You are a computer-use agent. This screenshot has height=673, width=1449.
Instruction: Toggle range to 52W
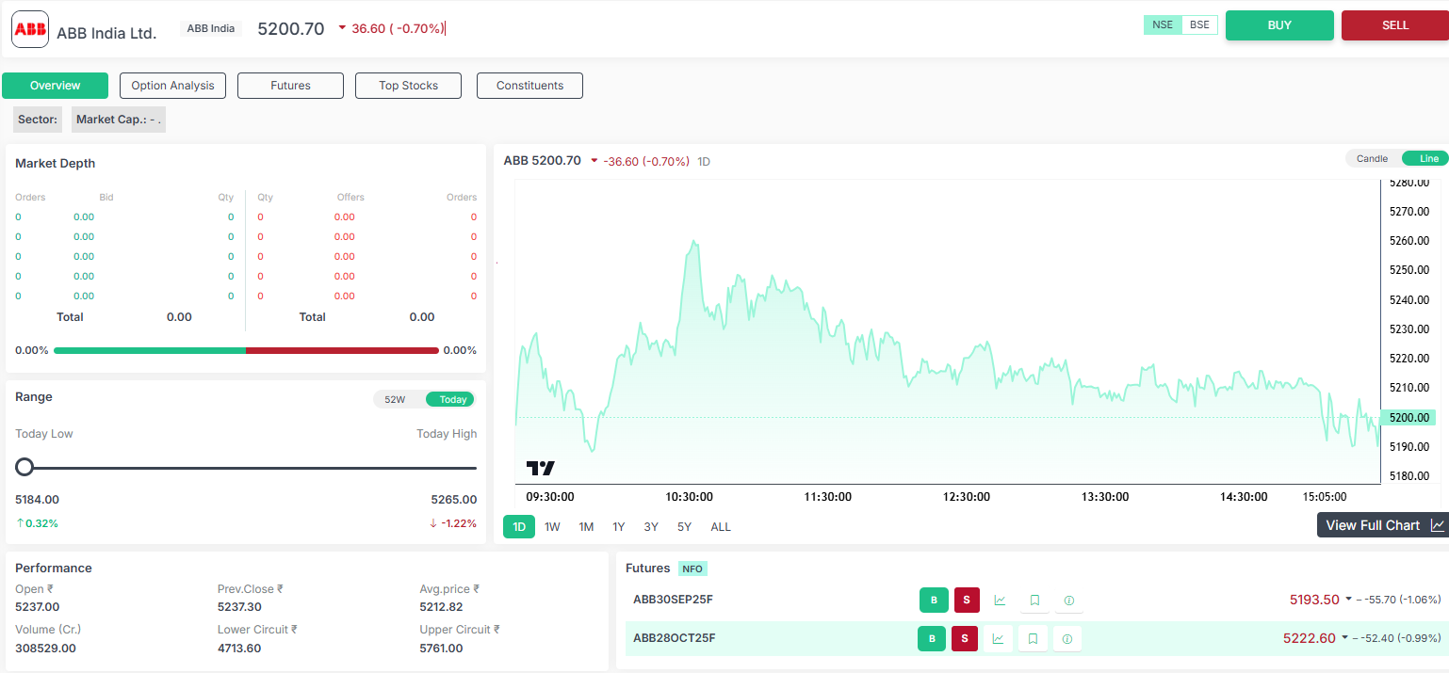(395, 399)
